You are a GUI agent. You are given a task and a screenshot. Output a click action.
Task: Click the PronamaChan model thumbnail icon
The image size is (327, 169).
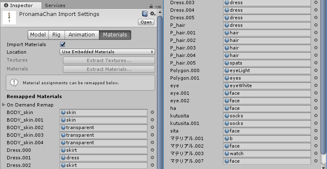point(9,18)
